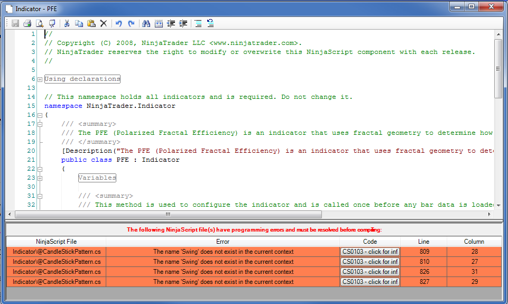Click the Redo arrow icon
Image resolution: width=508 pixels, height=304 pixels.
[x=131, y=23]
